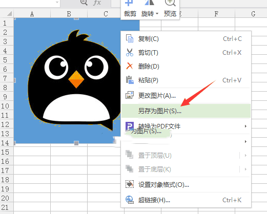Click the picture's bottom-center resize handle
Image resolution: width=267 pixels, height=214 pixels.
point(76,143)
